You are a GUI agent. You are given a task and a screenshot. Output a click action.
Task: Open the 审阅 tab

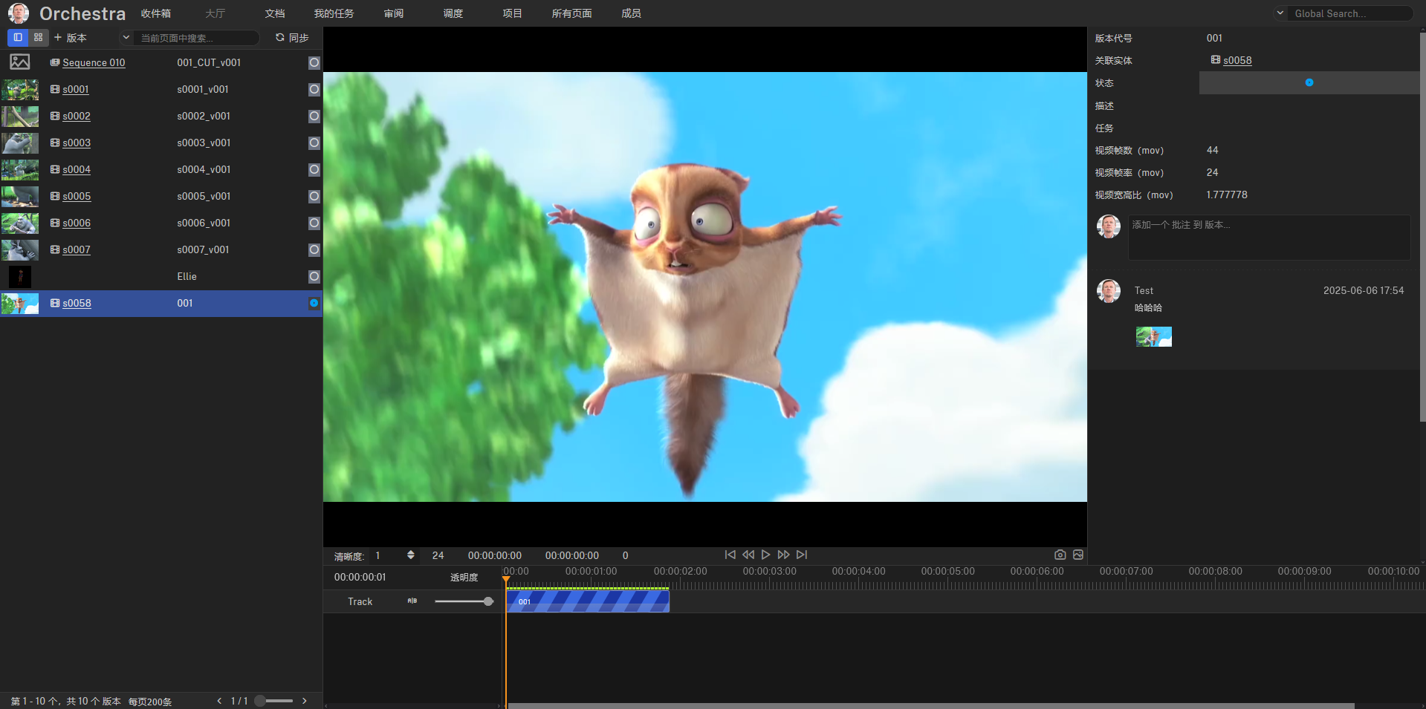(394, 13)
